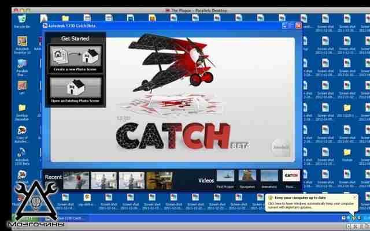Click the Keep your computer up to date balloon
Viewport: 370px width, 231px height.
312,203
